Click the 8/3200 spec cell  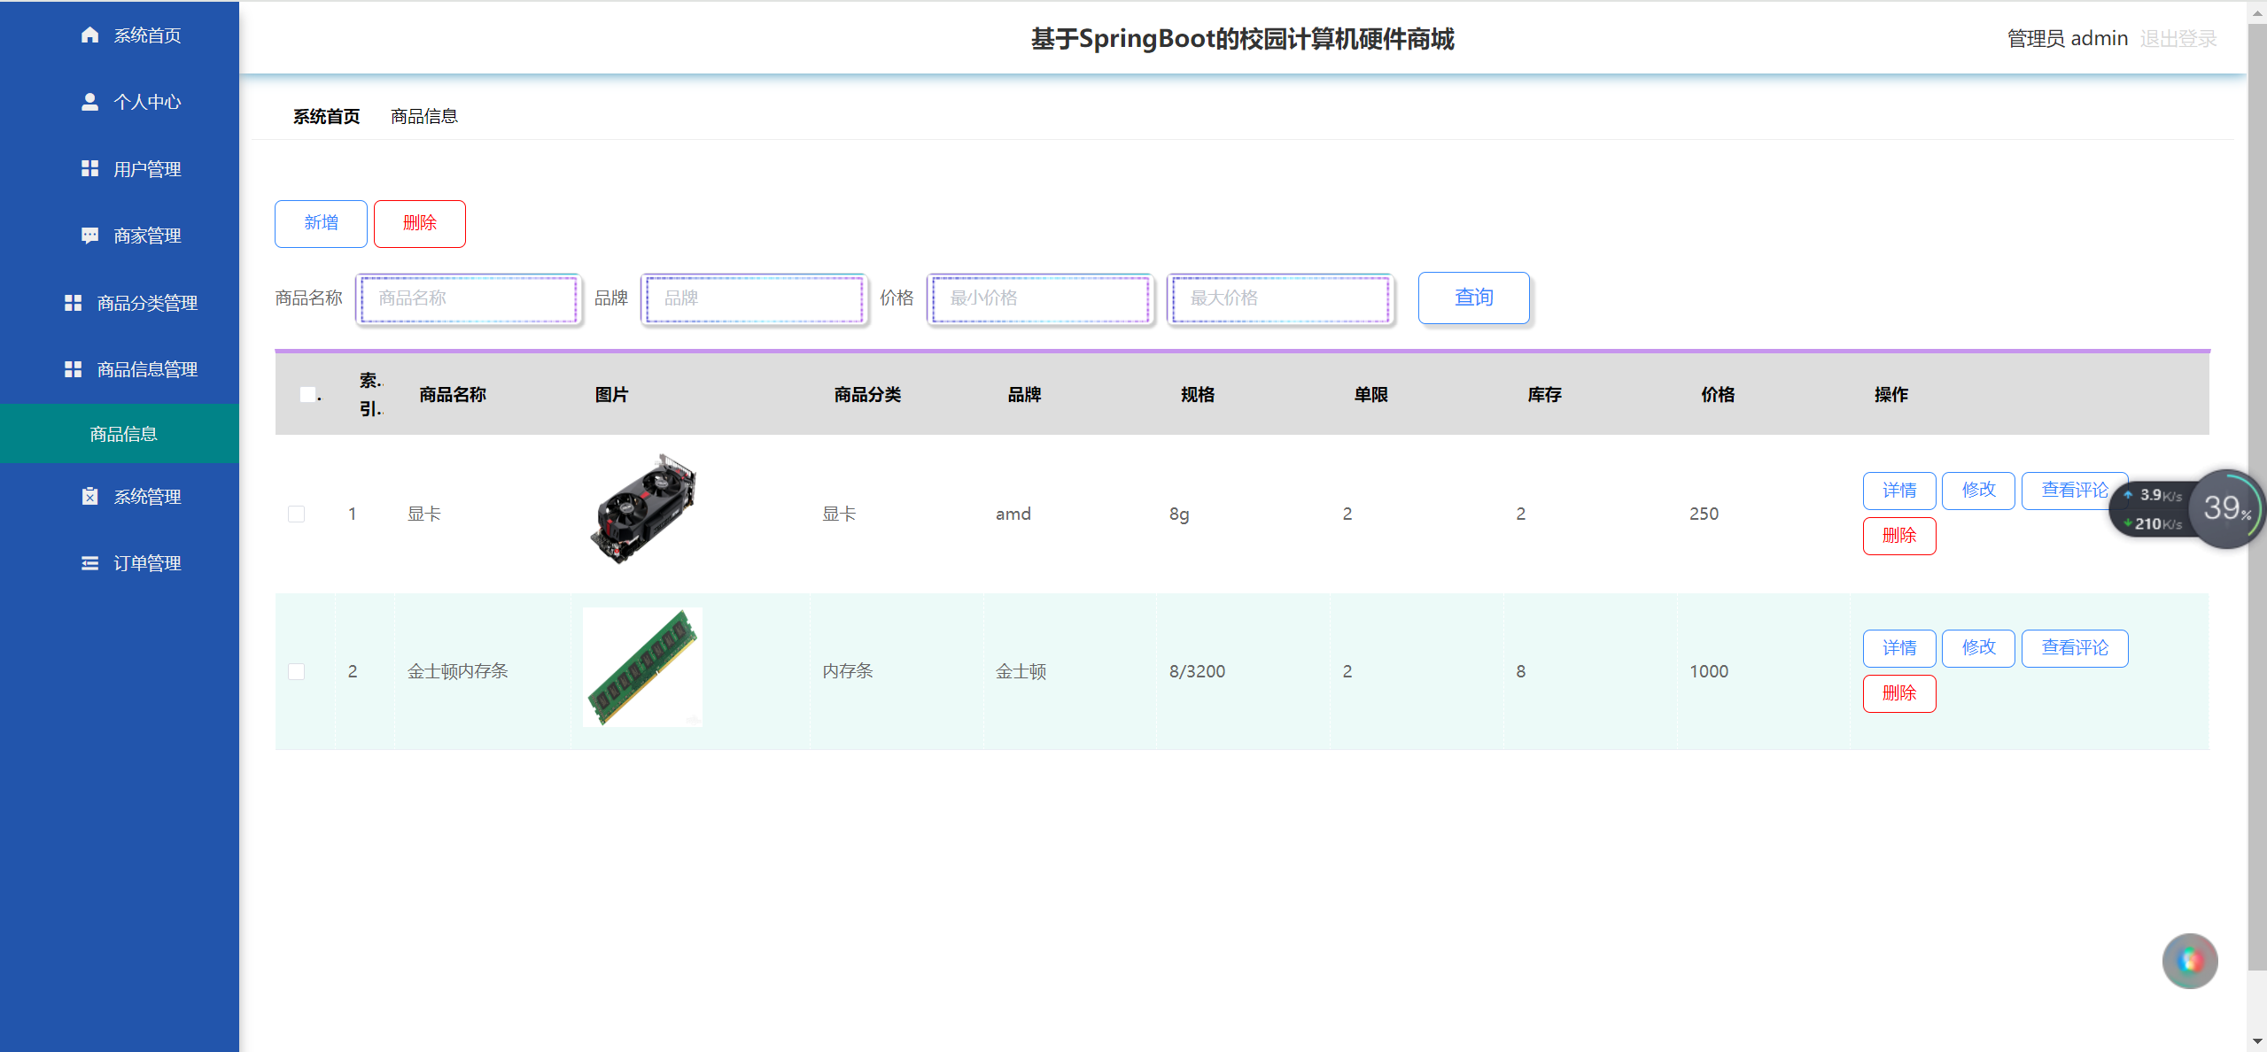click(1197, 671)
